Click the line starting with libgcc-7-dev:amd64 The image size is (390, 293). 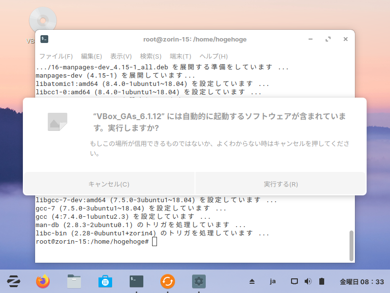coord(156,200)
